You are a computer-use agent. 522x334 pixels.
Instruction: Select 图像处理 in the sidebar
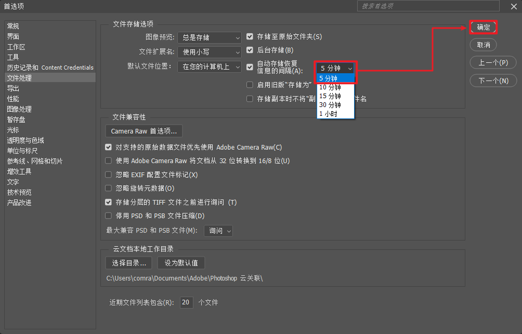tap(19, 109)
